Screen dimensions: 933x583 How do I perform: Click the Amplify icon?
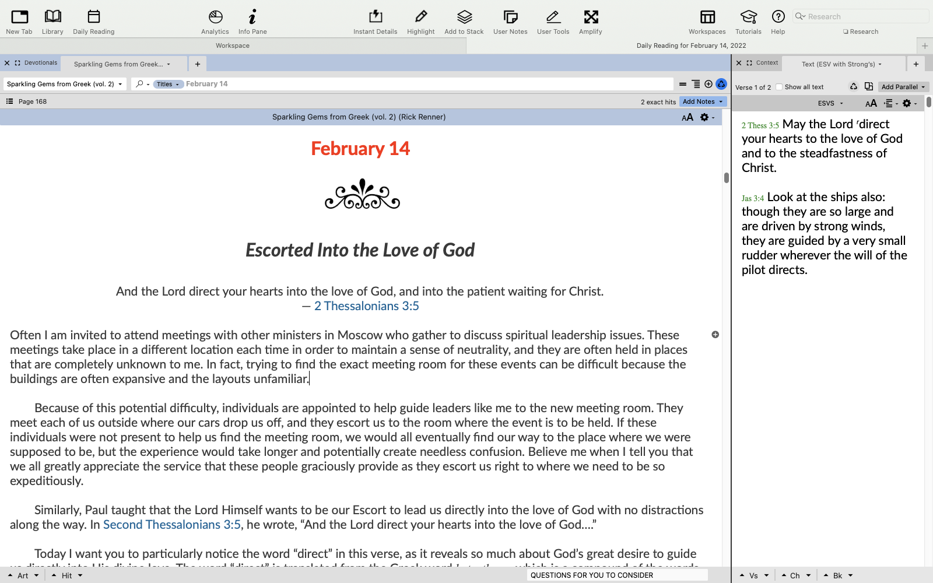point(591,22)
